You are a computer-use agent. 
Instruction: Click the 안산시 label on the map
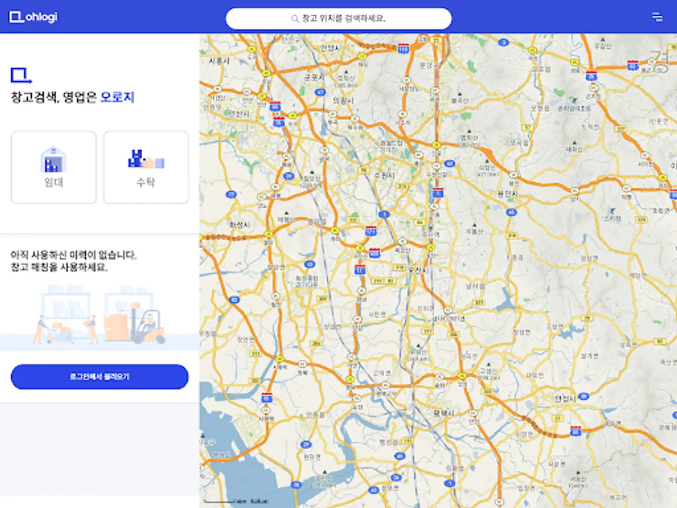pyautogui.click(x=238, y=113)
